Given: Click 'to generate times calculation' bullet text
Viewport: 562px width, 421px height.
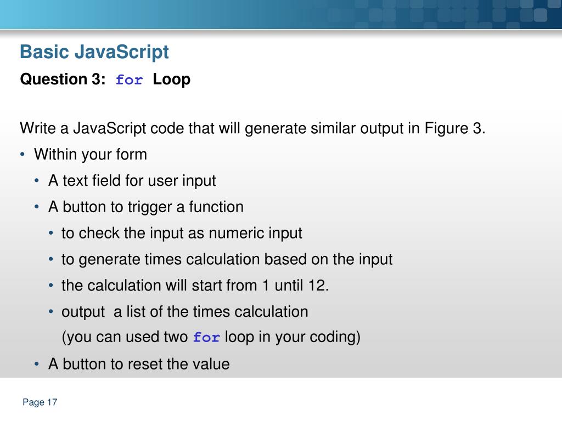Looking at the screenshot, I should [227, 259].
